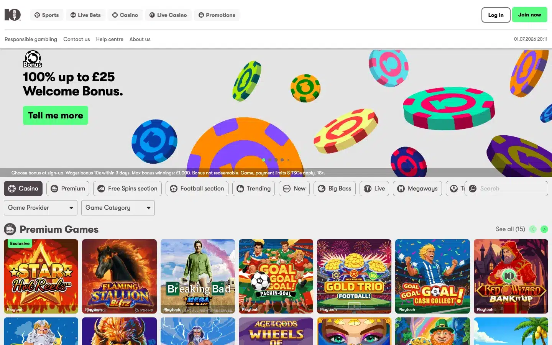Click the Promotions icon in header
Viewport: 552px width, 345px height.
(201, 15)
